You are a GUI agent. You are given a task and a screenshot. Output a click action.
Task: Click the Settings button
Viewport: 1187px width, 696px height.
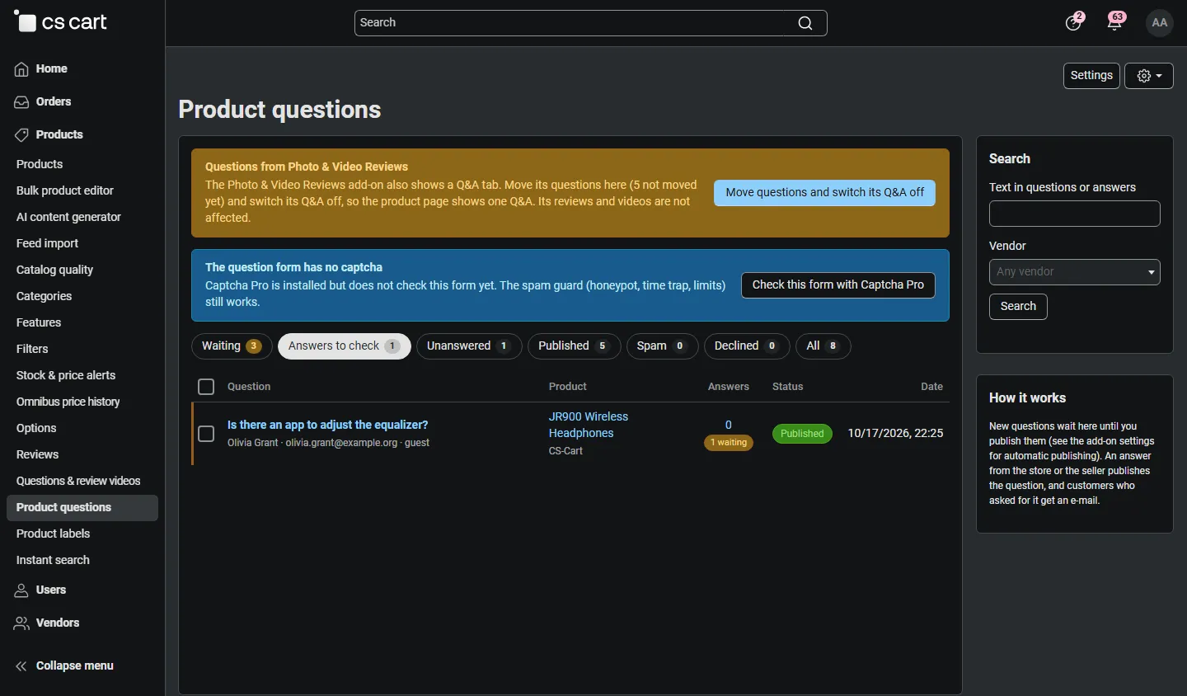pos(1091,76)
